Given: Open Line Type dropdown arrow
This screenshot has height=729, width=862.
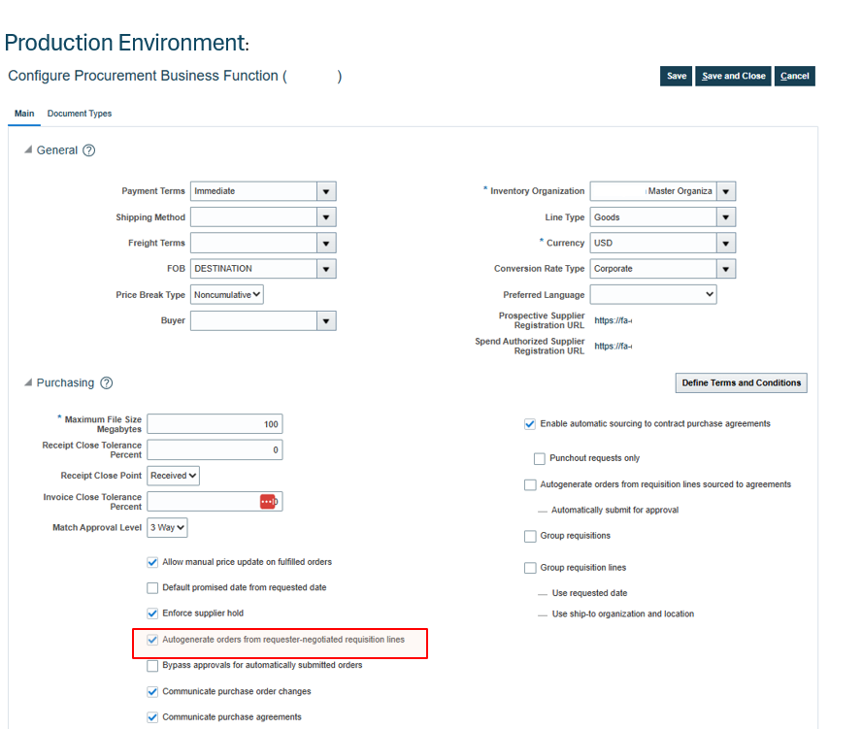Looking at the screenshot, I should point(726,217).
